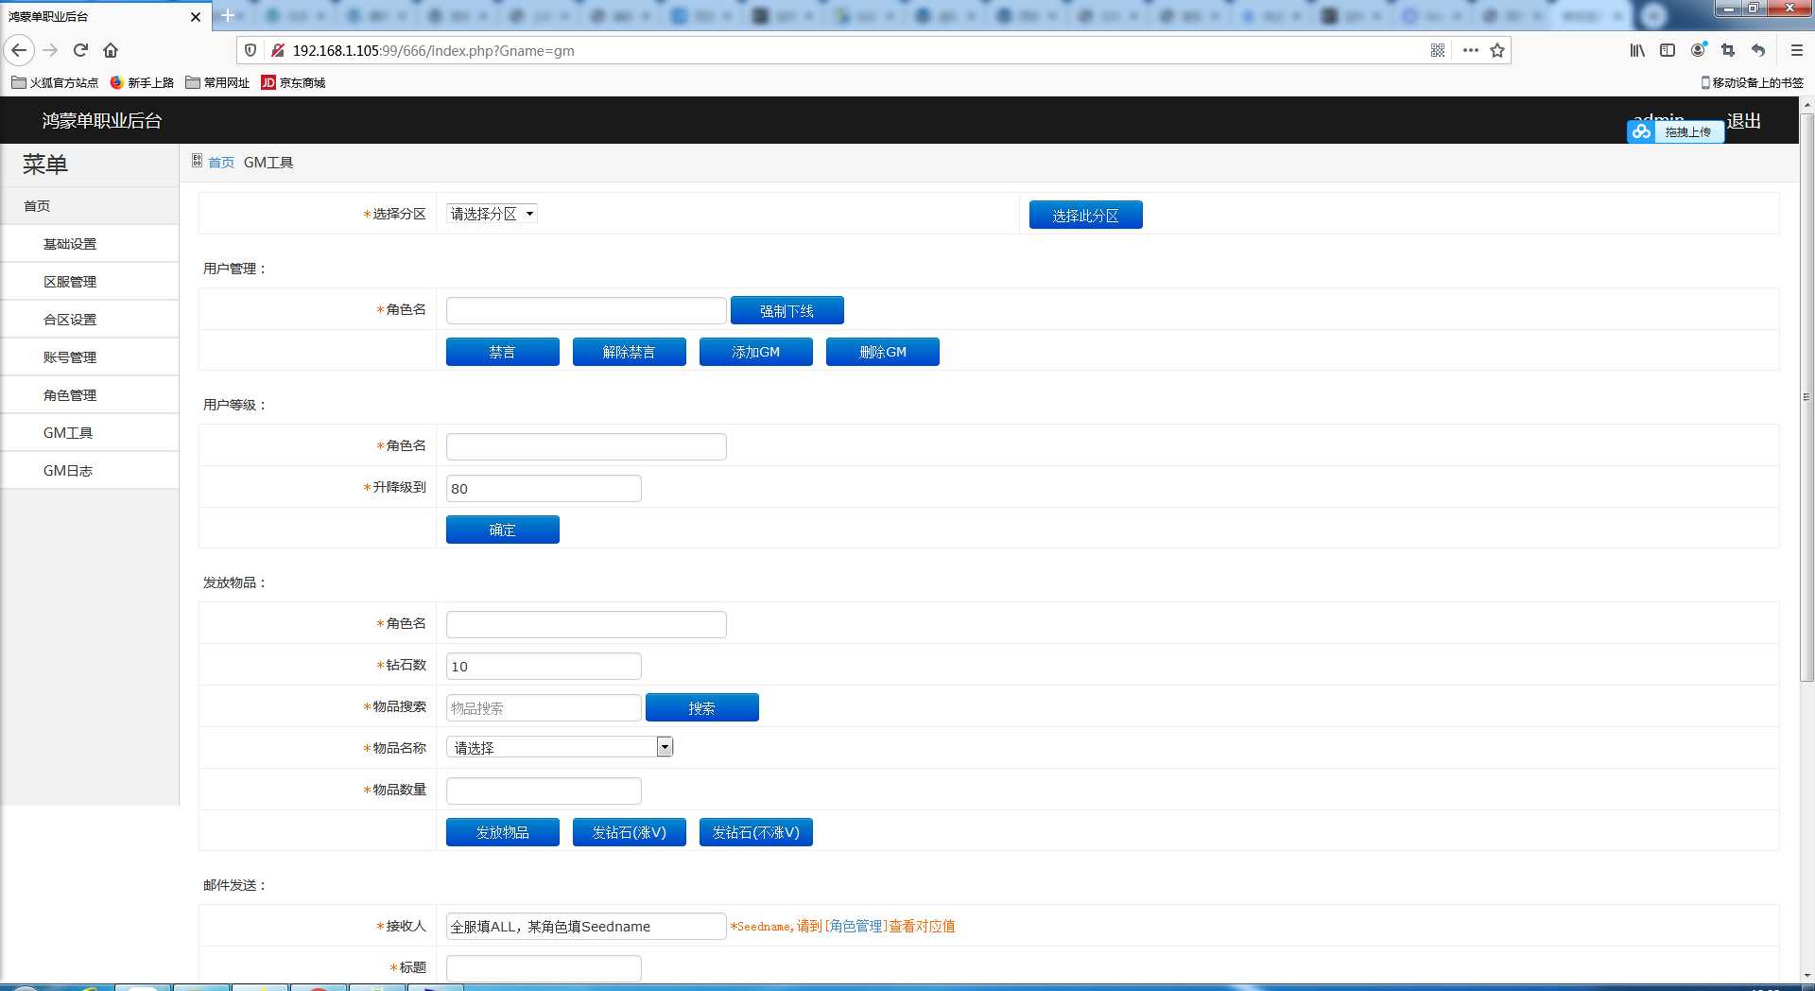Go to the Firefox home page icon
Image resolution: width=1815 pixels, height=991 pixels.
point(111,50)
